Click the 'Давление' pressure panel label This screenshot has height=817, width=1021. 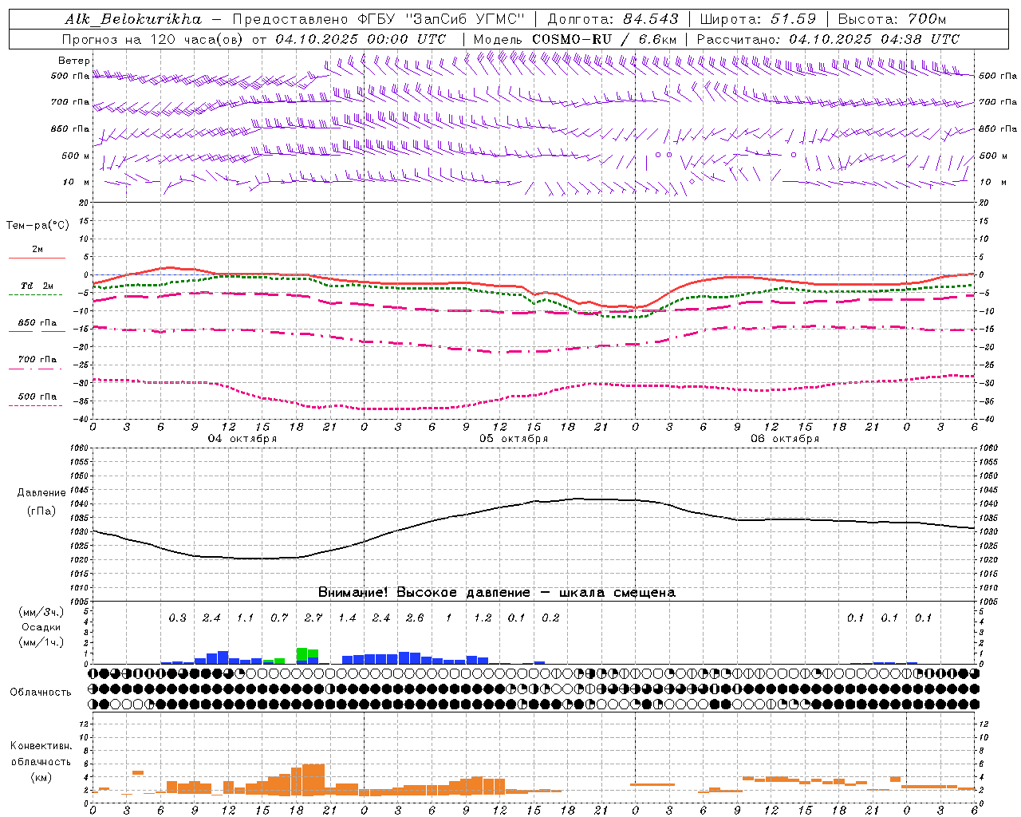pos(41,493)
